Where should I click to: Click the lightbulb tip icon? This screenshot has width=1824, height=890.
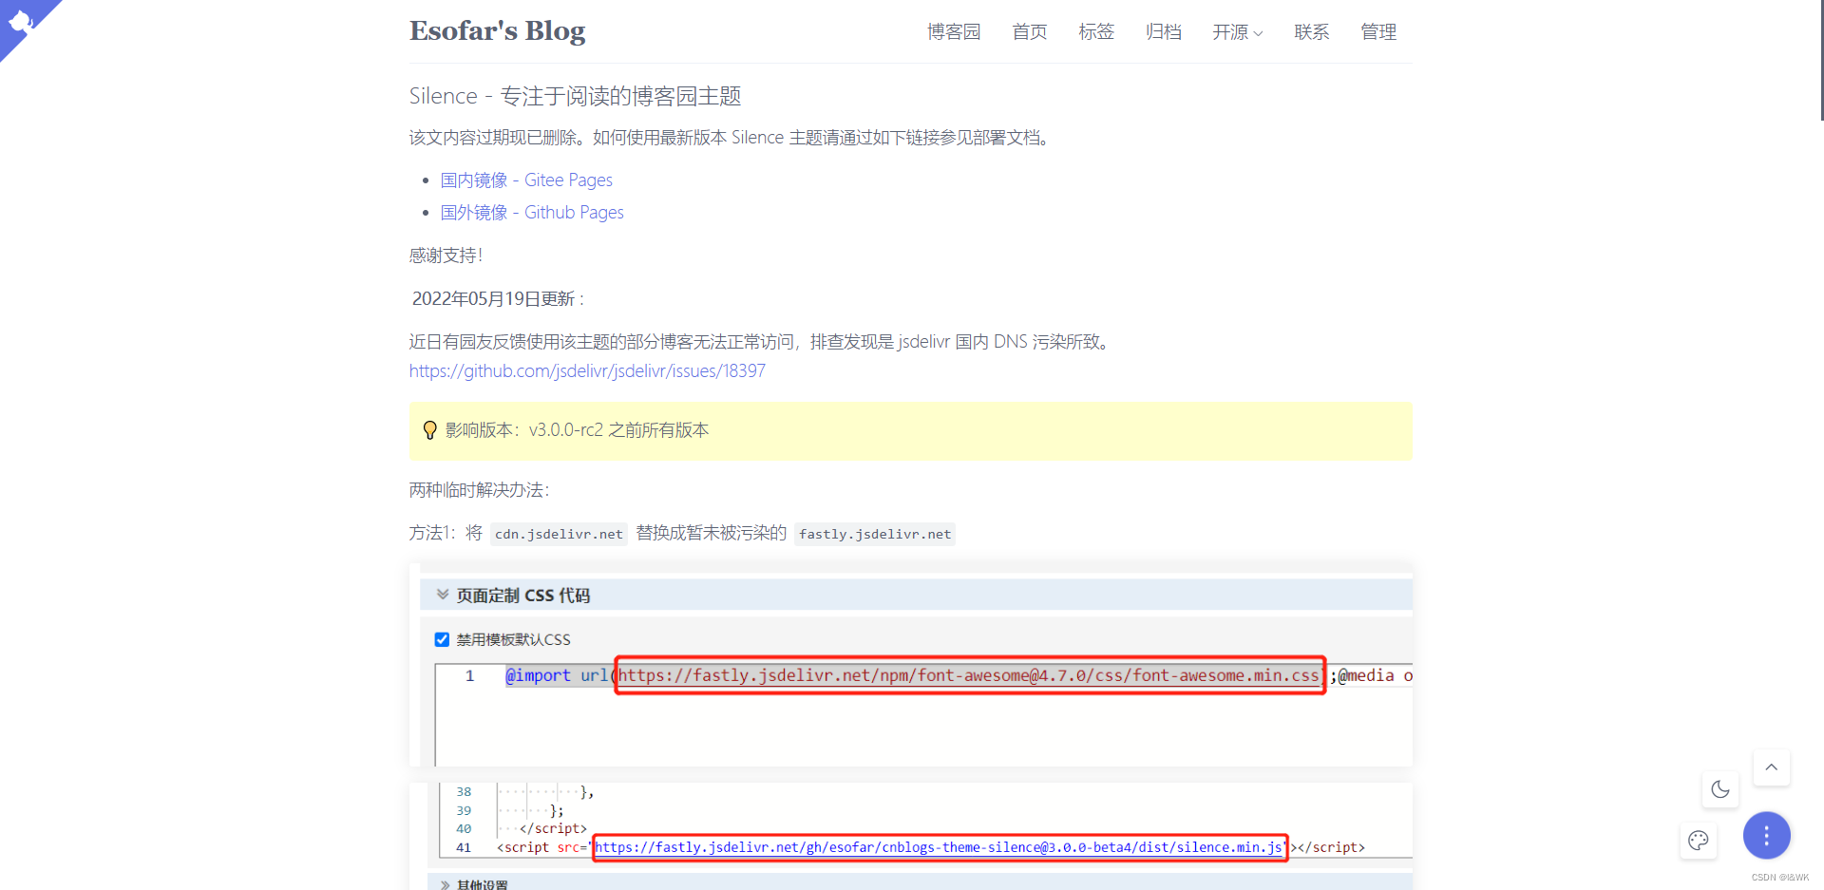(429, 430)
